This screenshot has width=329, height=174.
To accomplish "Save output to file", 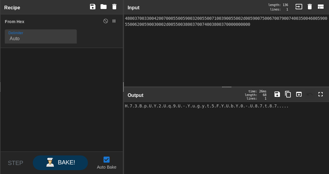I will point(277,94).
